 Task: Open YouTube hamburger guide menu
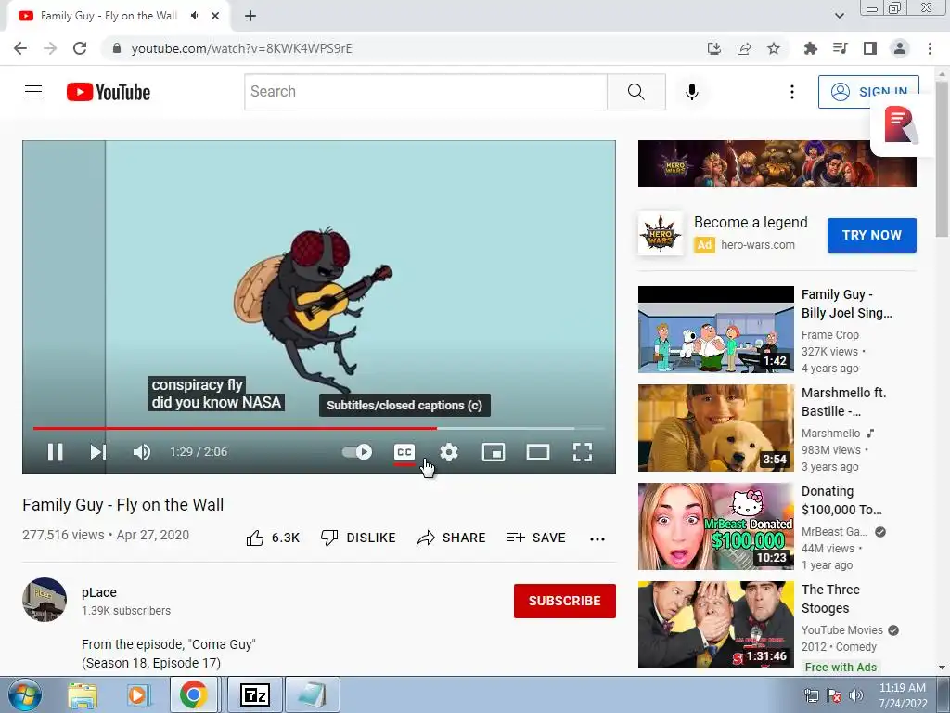(33, 92)
